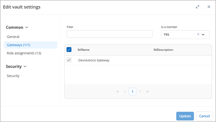Open Role assignments (13)
The width and height of the screenshot is (216, 122).
(24, 53)
